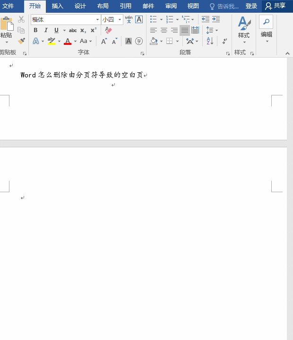
Task: Open the 布局 ribbon tab
Action: point(103,6)
